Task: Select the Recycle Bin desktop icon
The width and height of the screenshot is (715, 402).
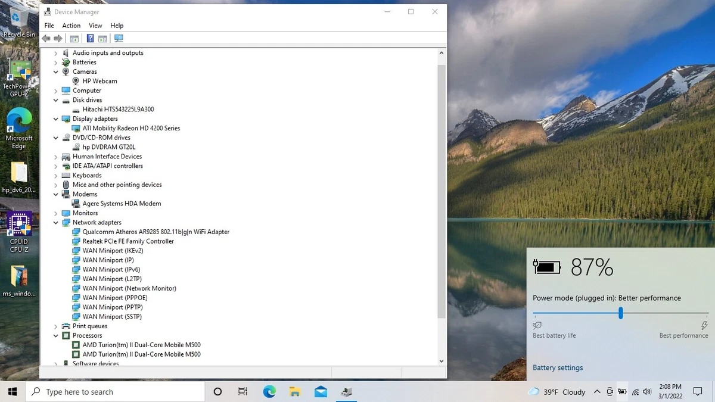Action: 19,22
